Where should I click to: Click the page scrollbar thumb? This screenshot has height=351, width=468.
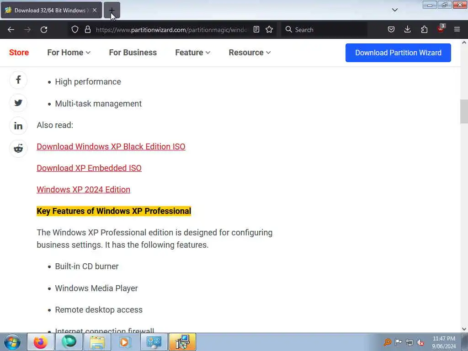464,112
